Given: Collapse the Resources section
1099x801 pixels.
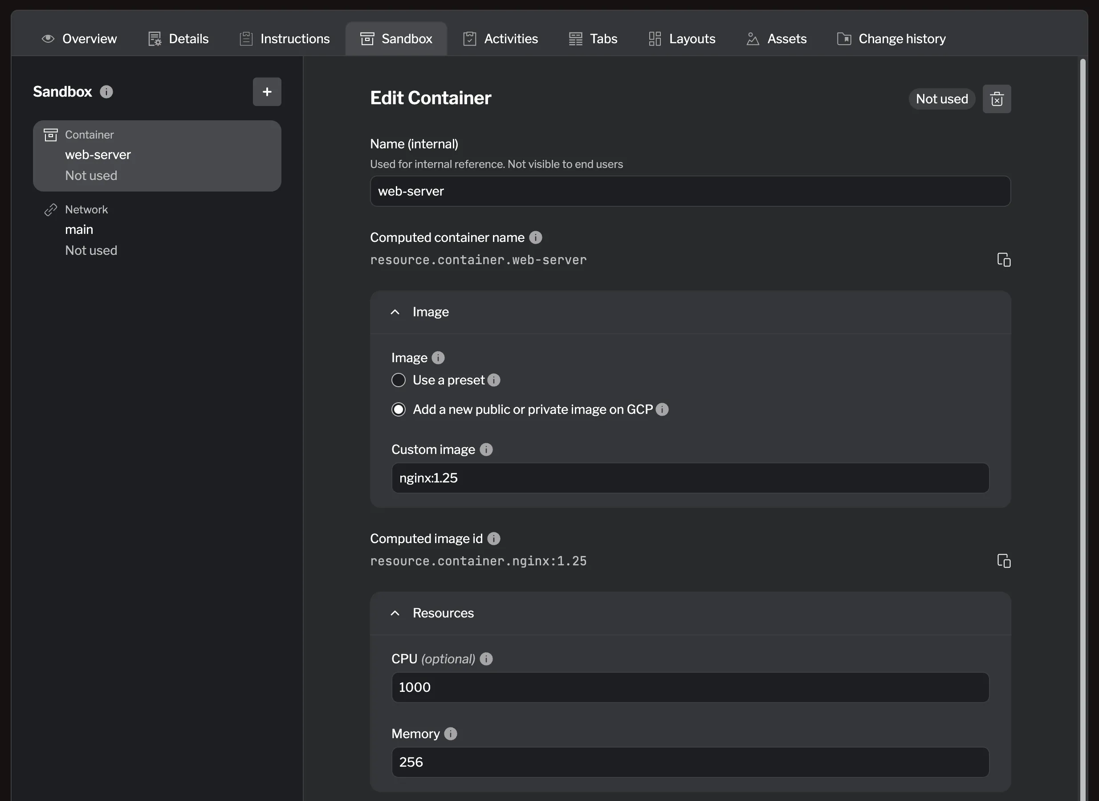Looking at the screenshot, I should [395, 613].
